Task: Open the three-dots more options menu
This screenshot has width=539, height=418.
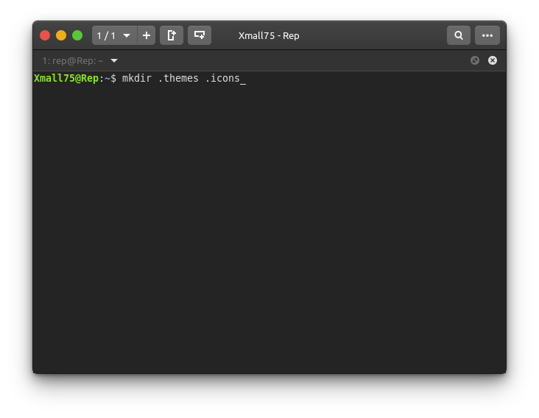Action: click(x=487, y=35)
